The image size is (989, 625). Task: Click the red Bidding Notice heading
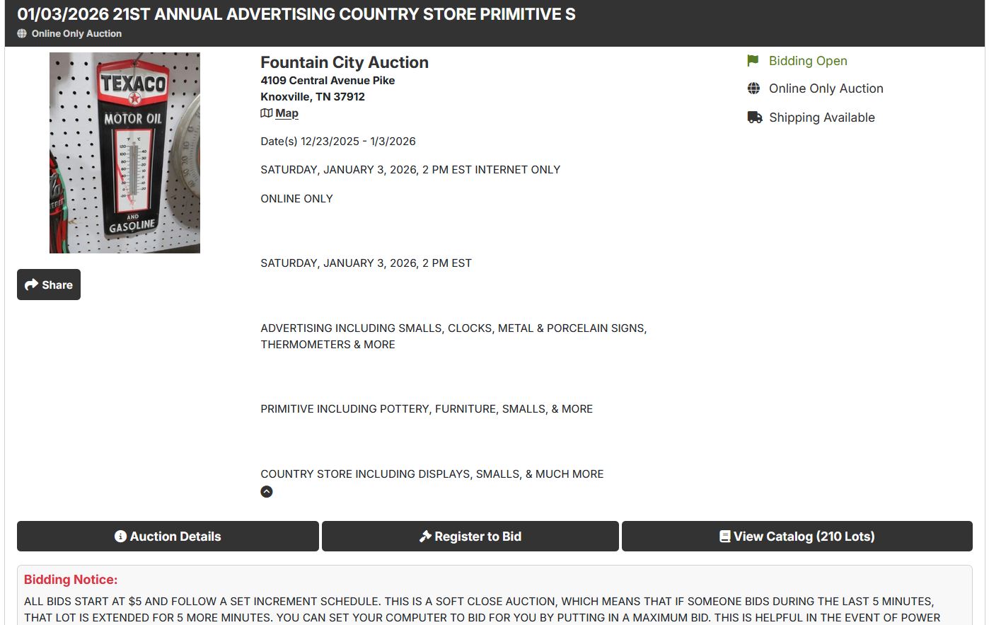coord(71,580)
